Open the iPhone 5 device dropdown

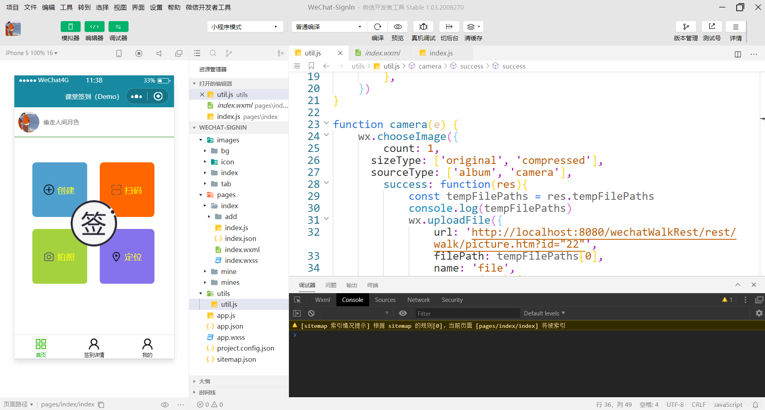click(x=32, y=53)
